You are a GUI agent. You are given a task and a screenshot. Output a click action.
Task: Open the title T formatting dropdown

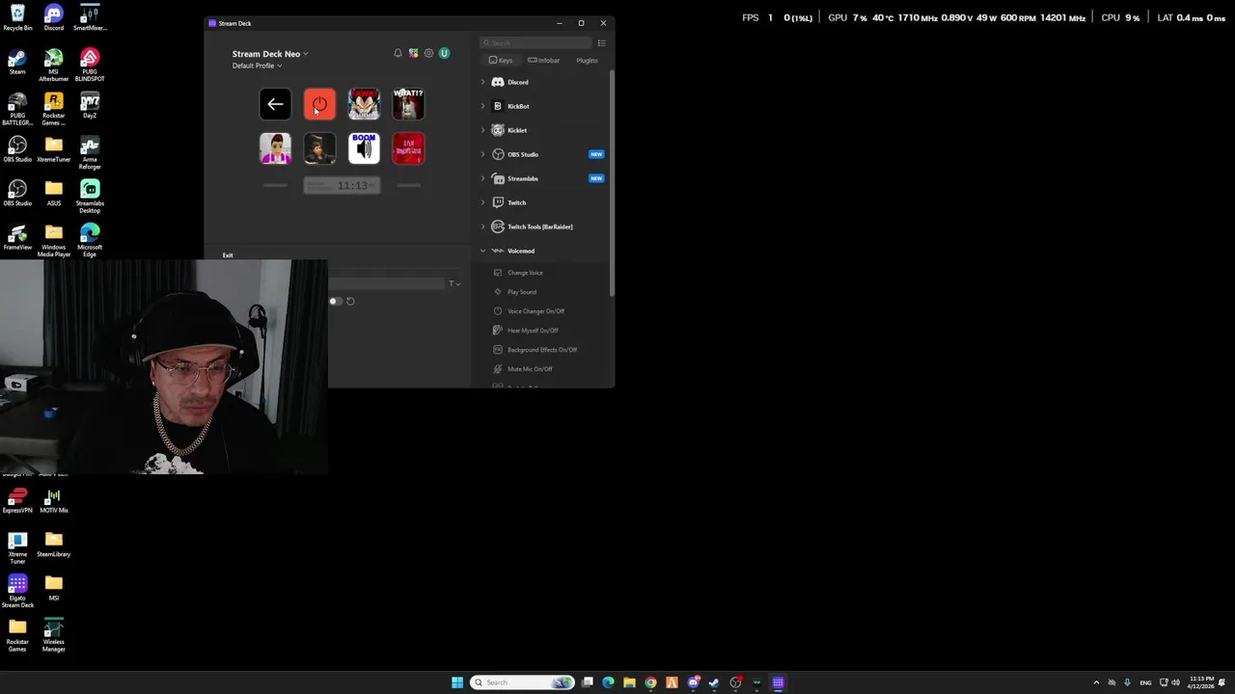click(453, 283)
